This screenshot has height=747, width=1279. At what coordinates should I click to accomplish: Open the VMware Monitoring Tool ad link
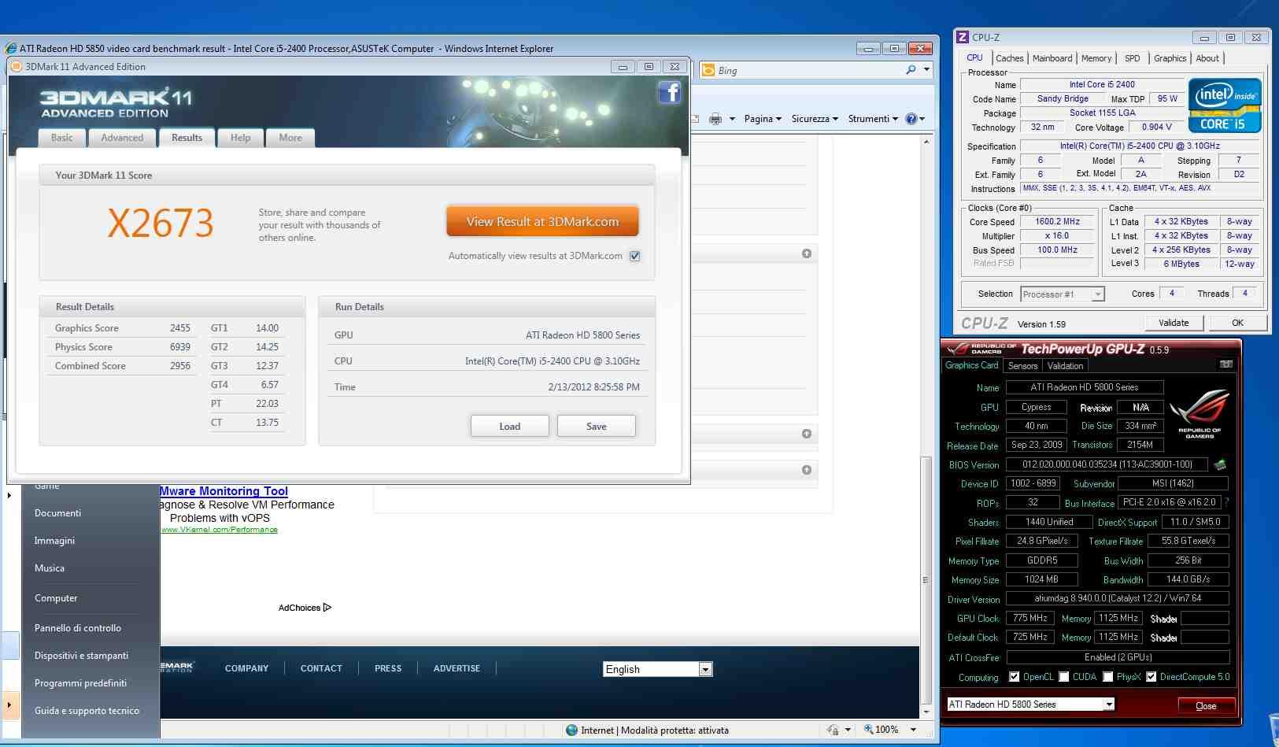coord(224,491)
